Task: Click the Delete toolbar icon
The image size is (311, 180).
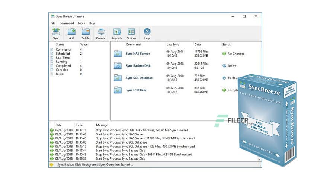Action: [86, 33]
